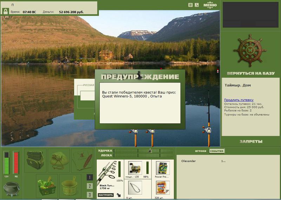Click the ship wheel return icon
The width and height of the screenshot is (281, 200).
tap(250, 51)
